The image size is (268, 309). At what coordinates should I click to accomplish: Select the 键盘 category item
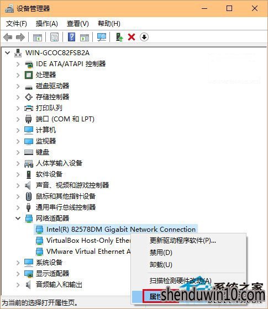pyautogui.click(x=43, y=152)
